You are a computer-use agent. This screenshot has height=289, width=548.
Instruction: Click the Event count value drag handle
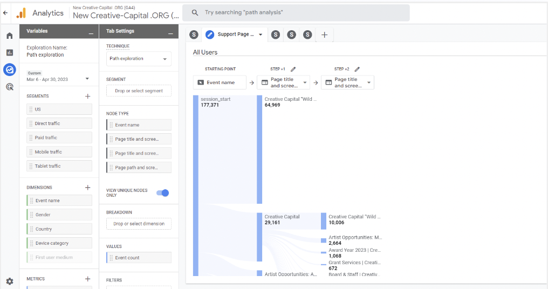pyautogui.click(x=111, y=258)
